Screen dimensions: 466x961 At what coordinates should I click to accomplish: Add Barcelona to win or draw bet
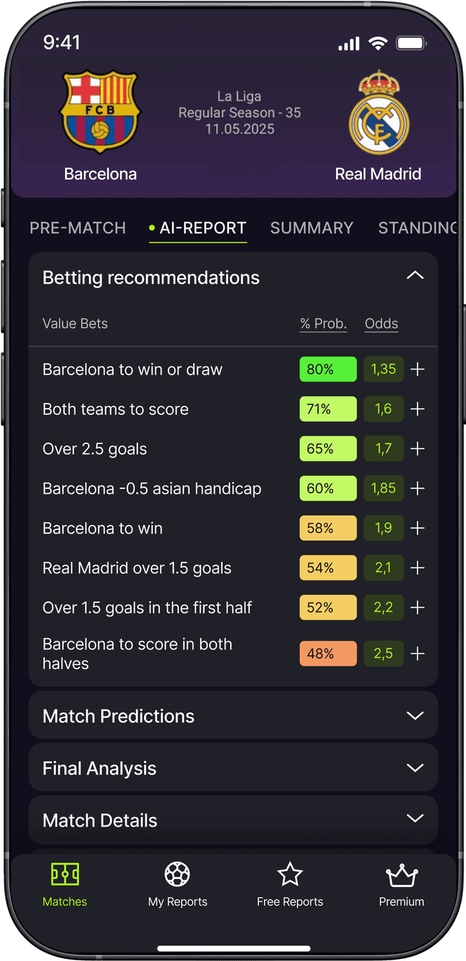[x=418, y=369]
